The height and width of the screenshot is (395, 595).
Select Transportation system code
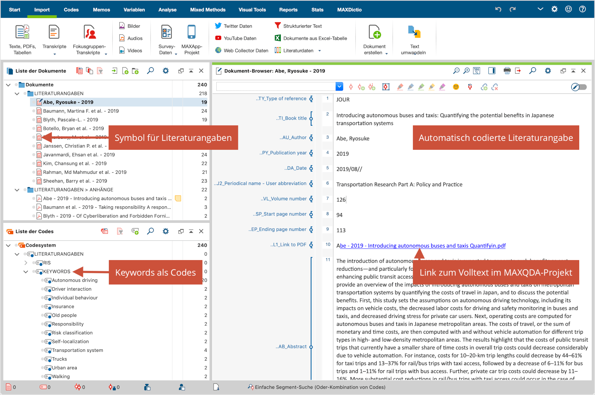pos(77,350)
